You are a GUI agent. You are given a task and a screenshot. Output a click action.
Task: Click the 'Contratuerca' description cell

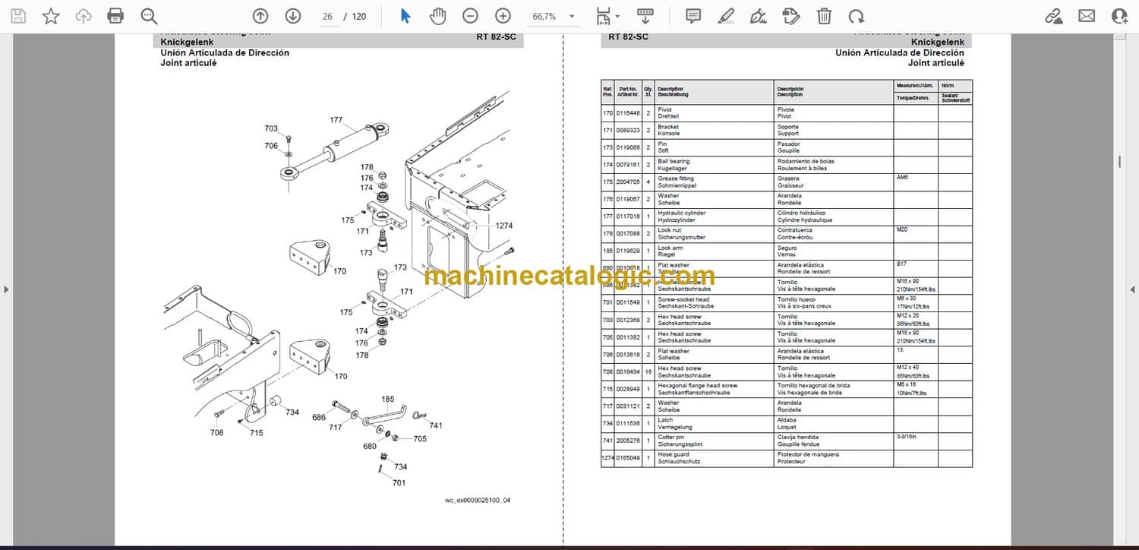pos(794,230)
